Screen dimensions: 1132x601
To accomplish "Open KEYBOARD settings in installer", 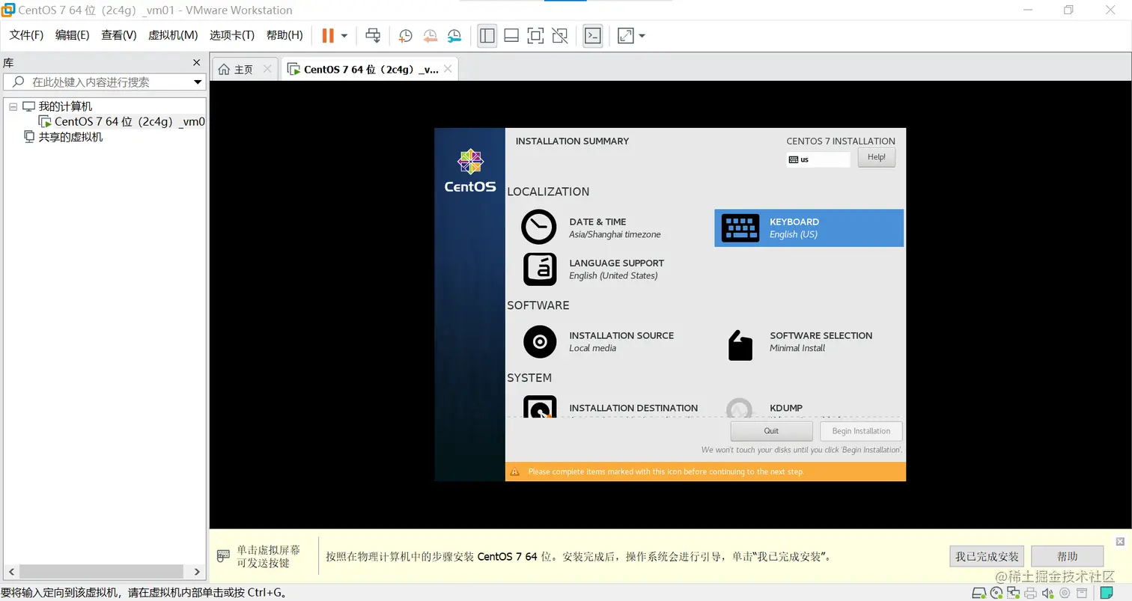I will point(809,228).
